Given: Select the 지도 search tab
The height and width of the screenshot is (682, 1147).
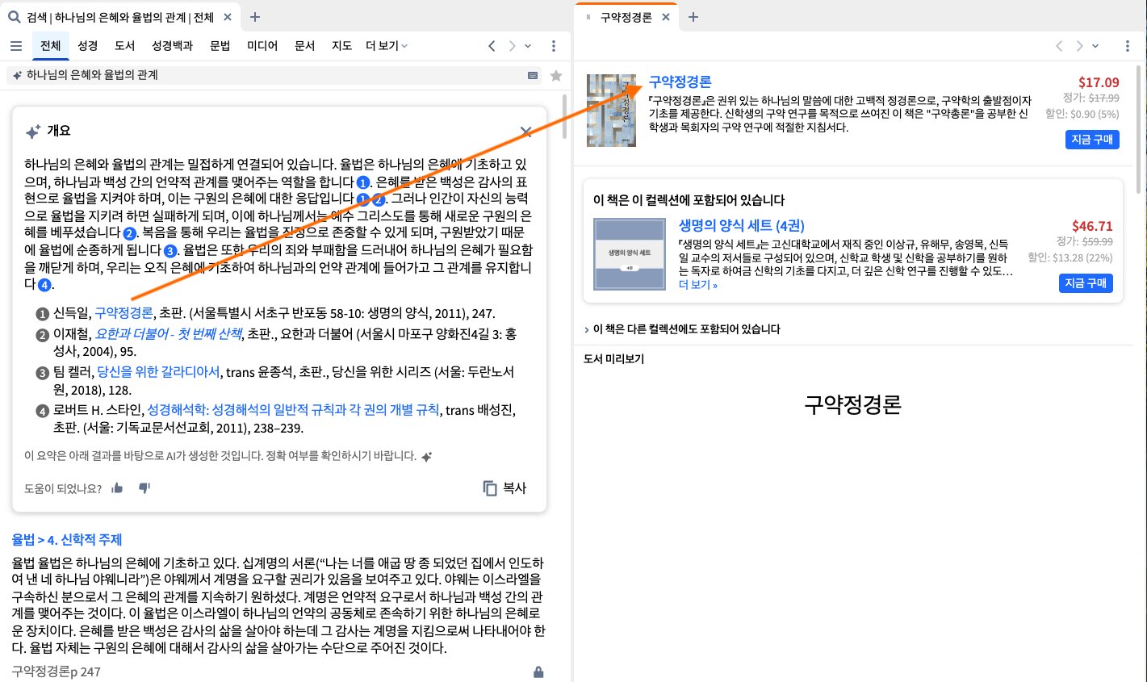Looking at the screenshot, I should click(341, 46).
